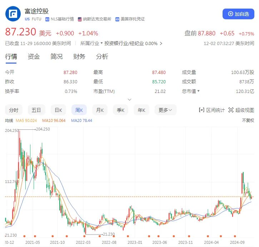The image size is (259, 247).
Task: Click the 美国存托凭证 label
Action: (x=133, y=19)
